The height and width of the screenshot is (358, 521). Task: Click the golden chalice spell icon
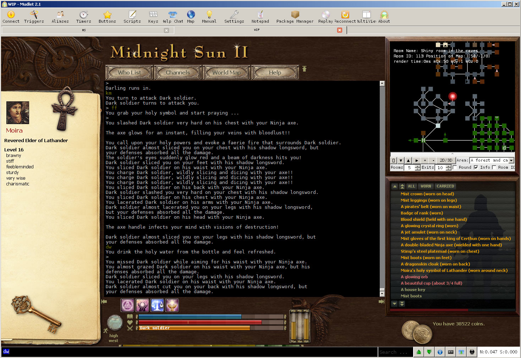click(172, 305)
